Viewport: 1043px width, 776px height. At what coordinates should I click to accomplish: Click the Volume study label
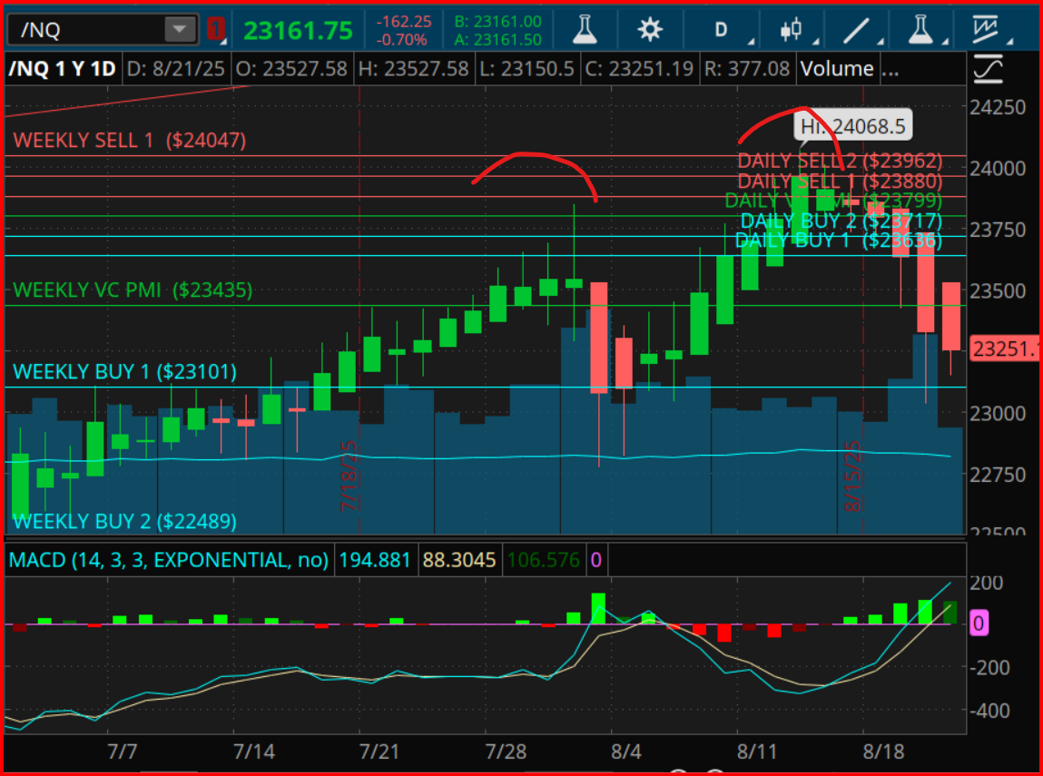tap(837, 68)
